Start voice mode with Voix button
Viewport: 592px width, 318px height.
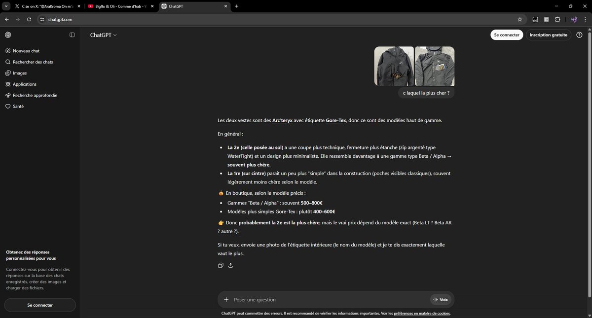point(441,299)
